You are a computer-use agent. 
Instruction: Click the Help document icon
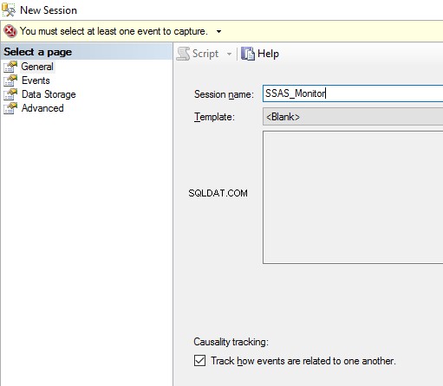248,54
